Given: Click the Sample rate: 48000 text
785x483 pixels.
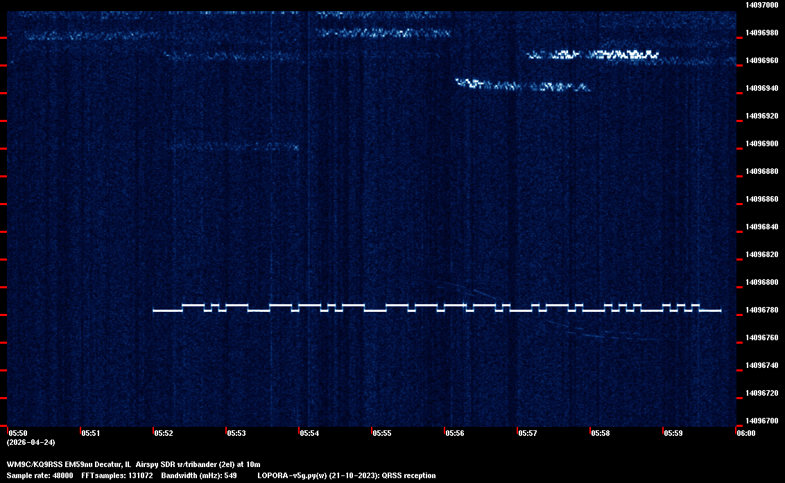Looking at the screenshot, I should (x=40, y=475).
